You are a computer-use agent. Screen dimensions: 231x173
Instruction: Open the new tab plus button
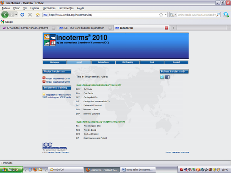173,28
